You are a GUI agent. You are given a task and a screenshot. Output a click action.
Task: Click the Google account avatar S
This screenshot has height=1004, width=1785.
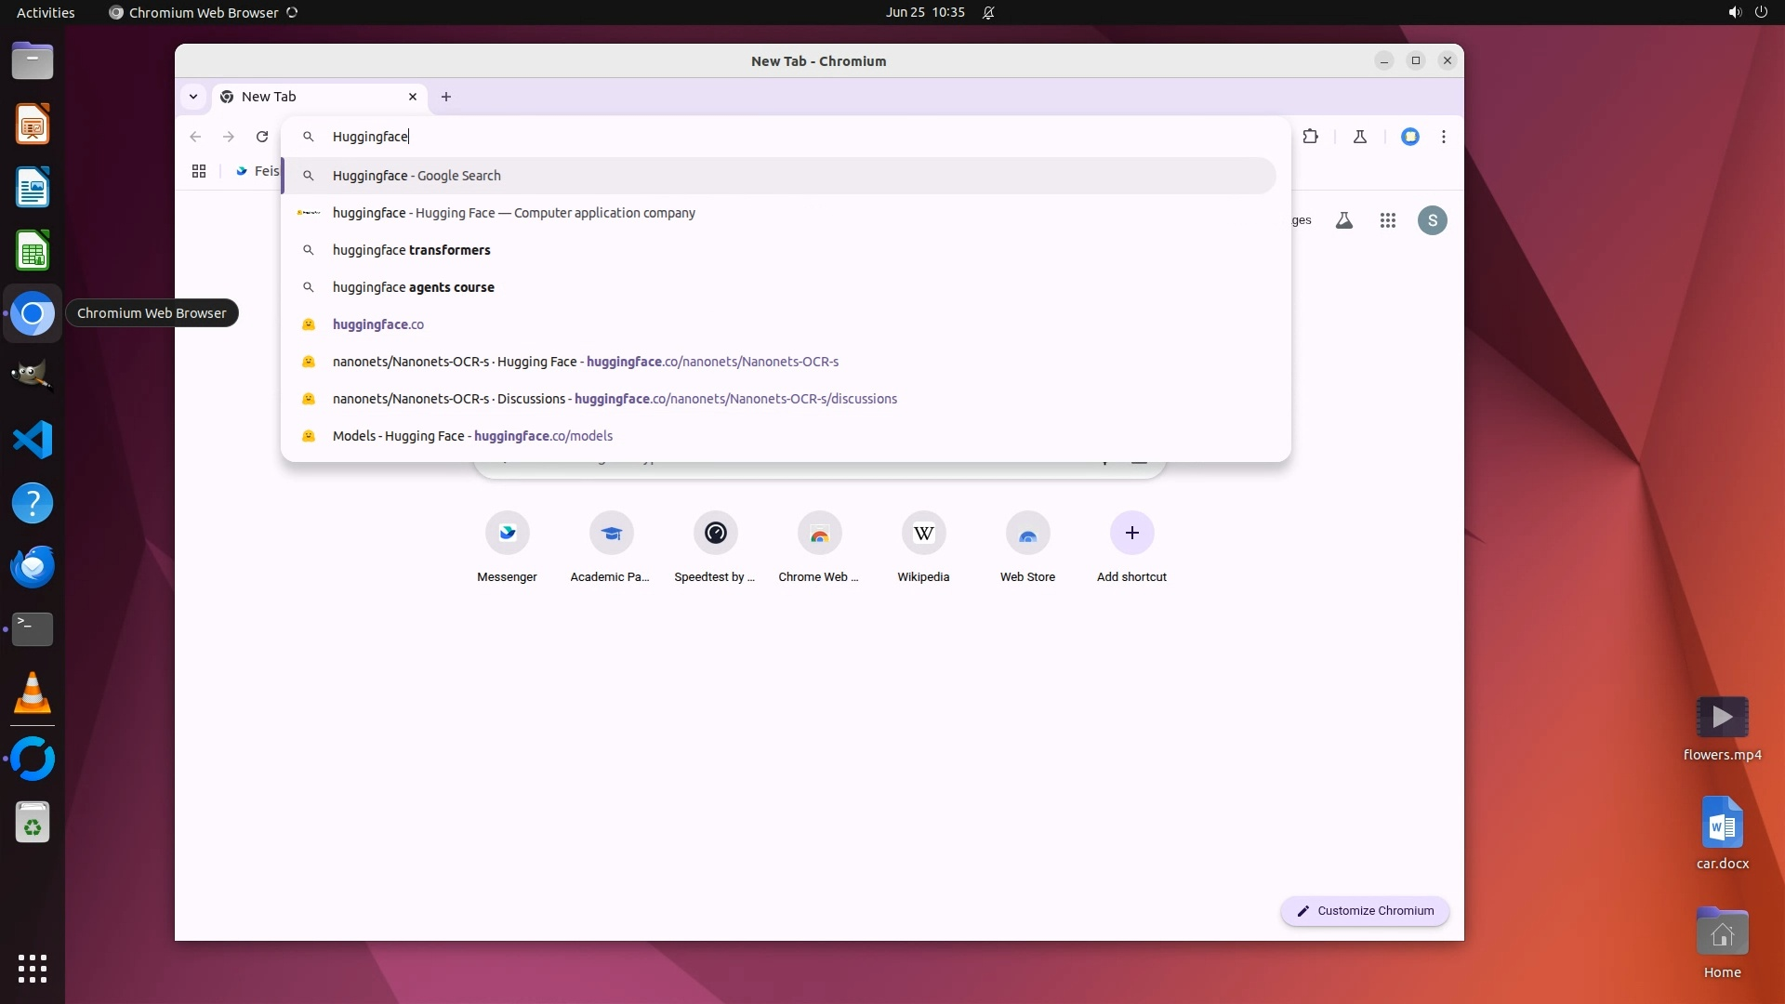(x=1432, y=220)
